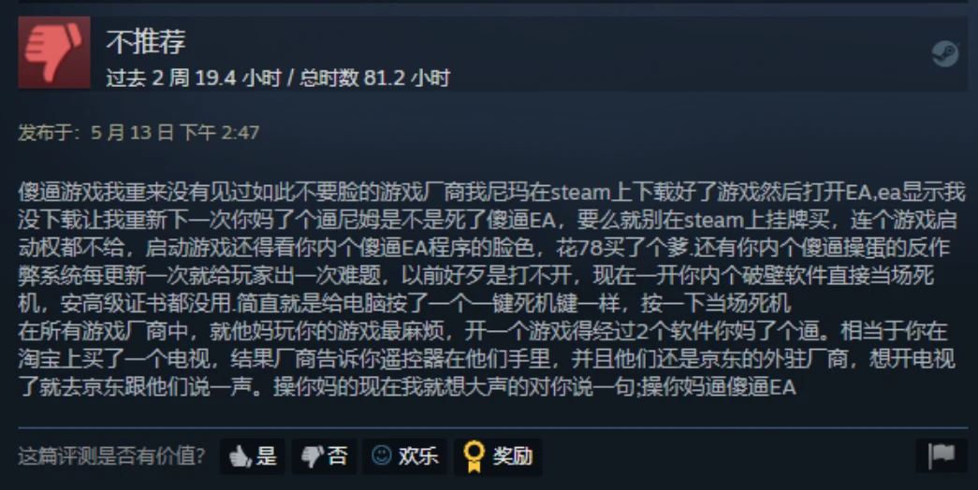
Task: Click the red thumbs-down review rating icon
Action: 54,52
